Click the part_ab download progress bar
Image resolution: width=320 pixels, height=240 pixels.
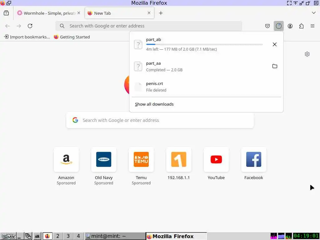(204, 44)
